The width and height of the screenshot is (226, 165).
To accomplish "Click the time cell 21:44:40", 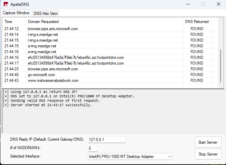I will tap(11, 75).
